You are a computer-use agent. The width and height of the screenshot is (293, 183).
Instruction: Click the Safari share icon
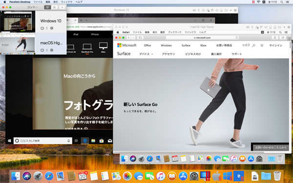(x=275, y=38)
